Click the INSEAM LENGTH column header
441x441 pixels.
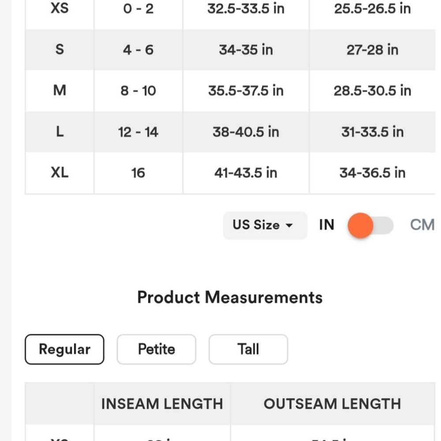click(x=162, y=404)
